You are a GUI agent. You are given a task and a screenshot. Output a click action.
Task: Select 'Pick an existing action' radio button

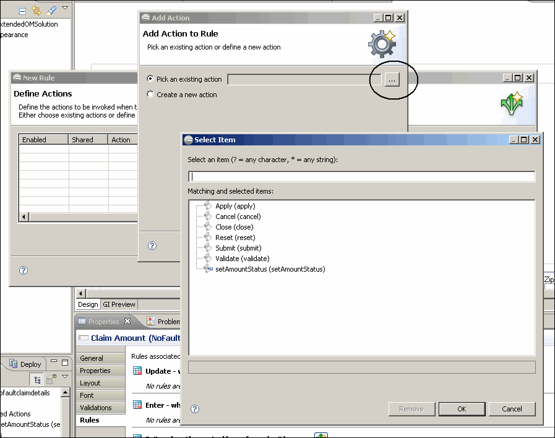pyautogui.click(x=150, y=79)
